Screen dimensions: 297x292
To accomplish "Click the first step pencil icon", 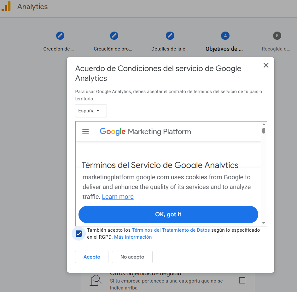I will 60,36.
